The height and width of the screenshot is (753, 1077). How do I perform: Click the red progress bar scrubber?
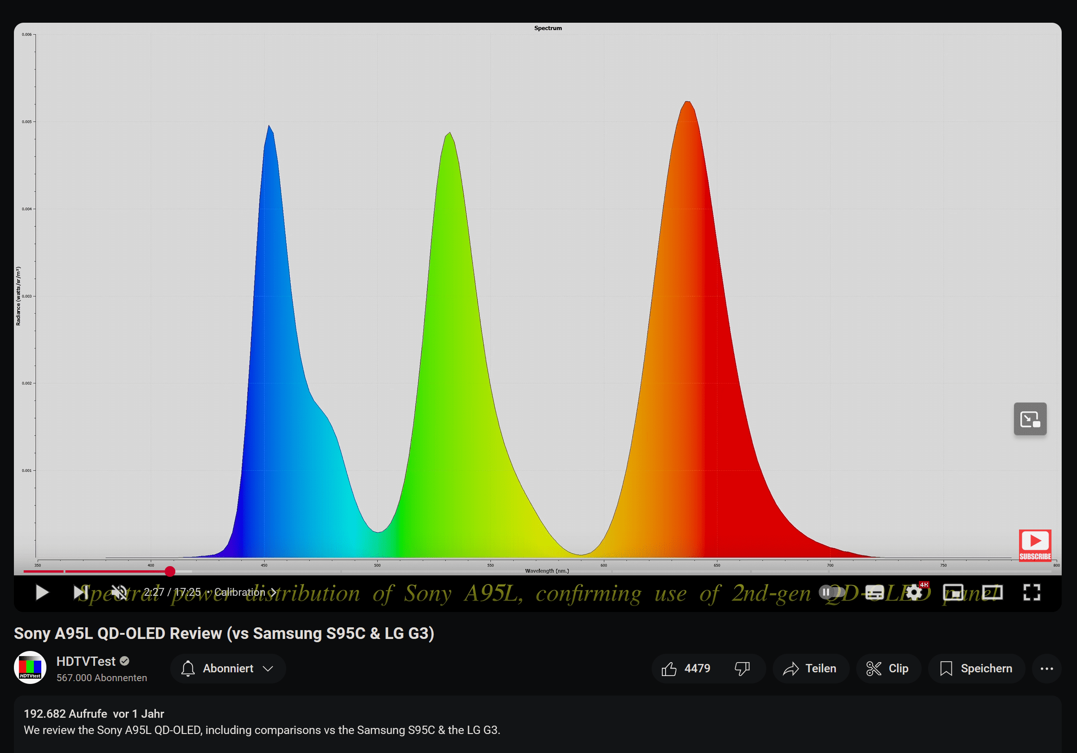tap(170, 571)
